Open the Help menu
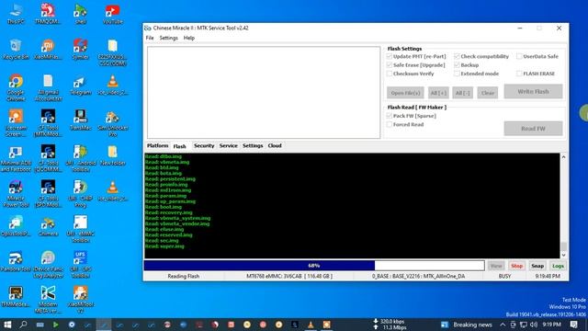588x331 pixels. click(x=189, y=38)
